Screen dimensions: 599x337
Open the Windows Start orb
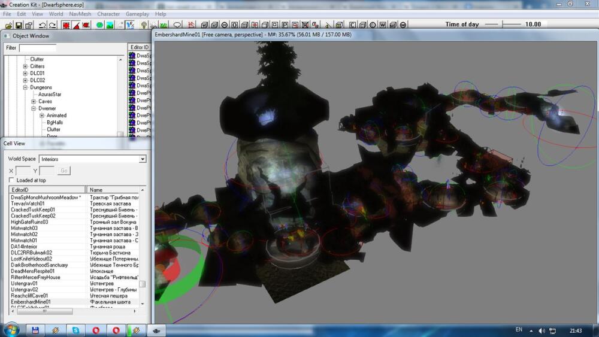11,330
